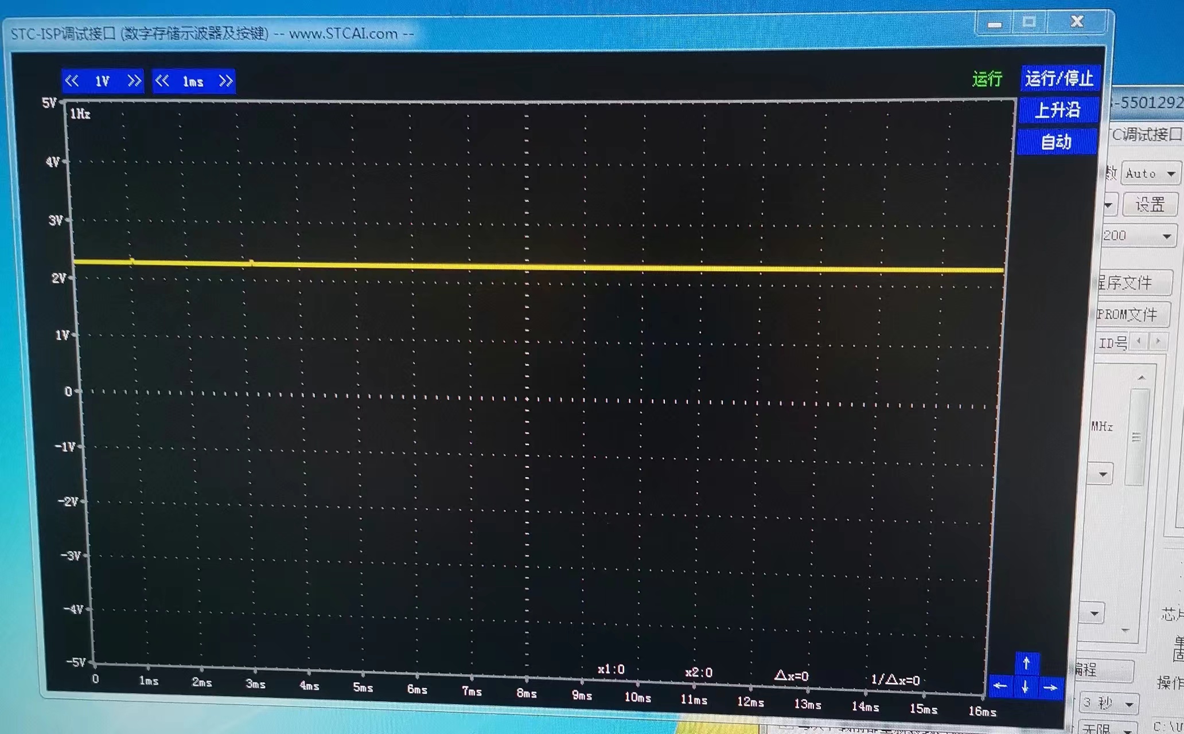Click the 设置 settings button in the background window
Viewport: 1184px width, 734px height.
(x=1150, y=204)
